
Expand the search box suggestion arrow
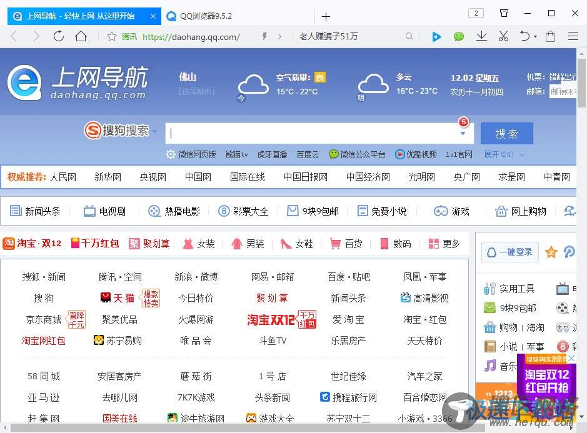pos(463,134)
